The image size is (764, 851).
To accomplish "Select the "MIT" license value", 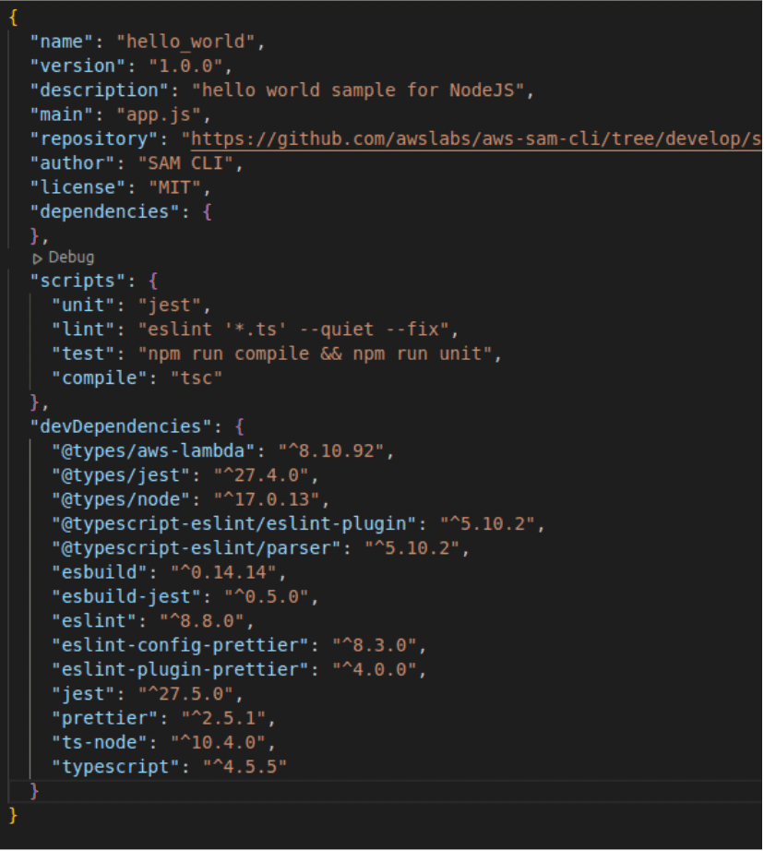I will (174, 187).
